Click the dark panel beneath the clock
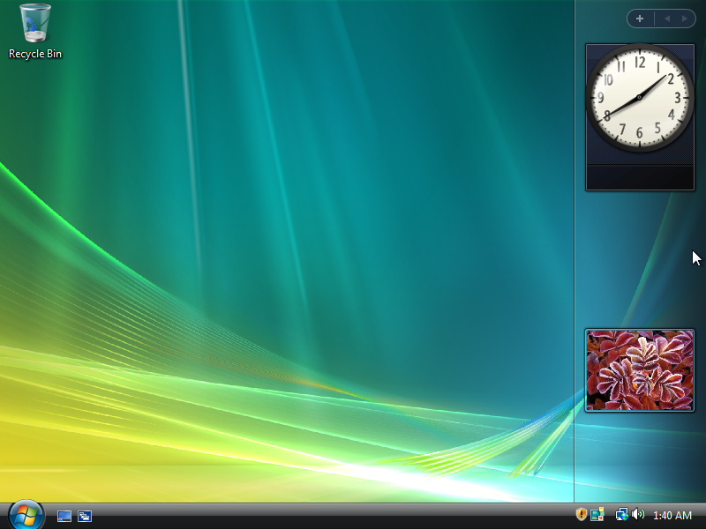 (x=640, y=176)
